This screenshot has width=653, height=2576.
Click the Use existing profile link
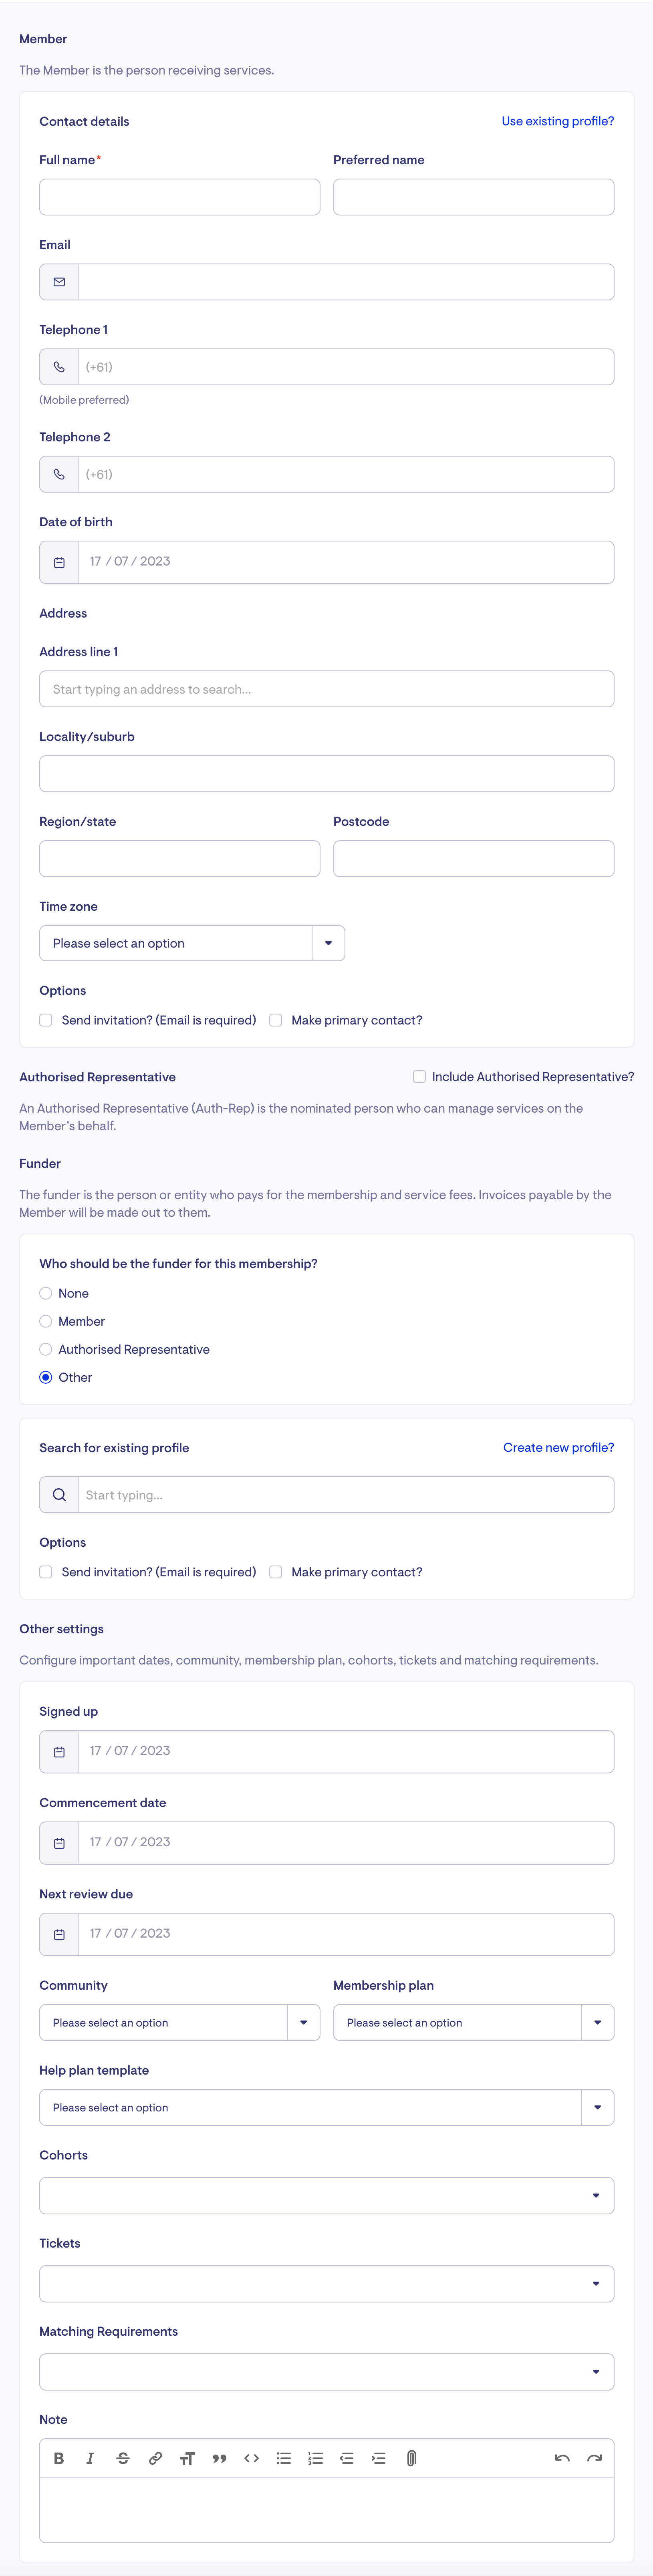[x=557, y=121]
